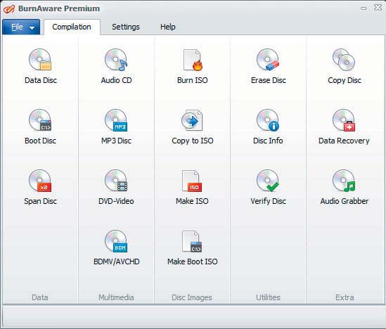386x329 pixels.
Task: Start the Audio Grabber
Action: 345,188
